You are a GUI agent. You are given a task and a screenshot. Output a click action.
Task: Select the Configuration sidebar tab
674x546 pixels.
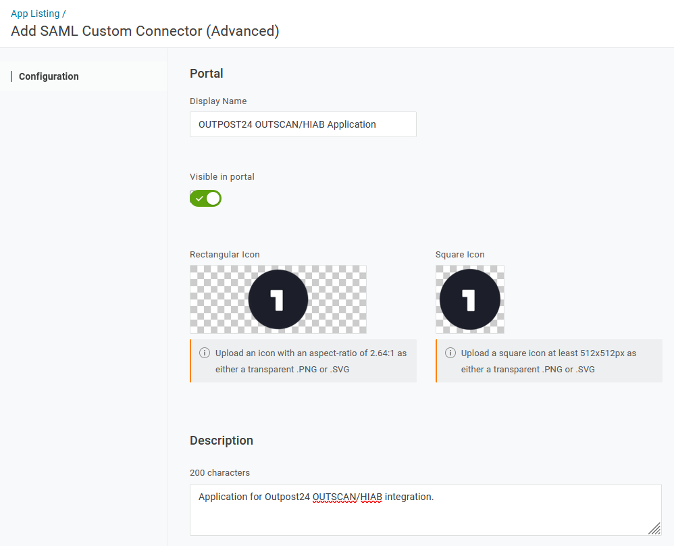tap(49, 76)
